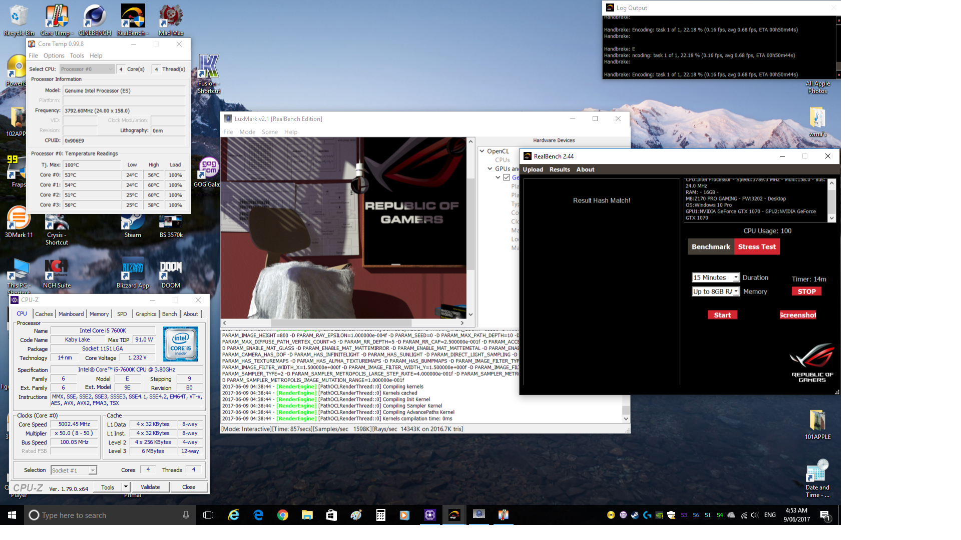The width and height of the screenshot is (961, 540).
Task: Launch 3DMark 11 from the desktop
Action: [x=19, y=222]
